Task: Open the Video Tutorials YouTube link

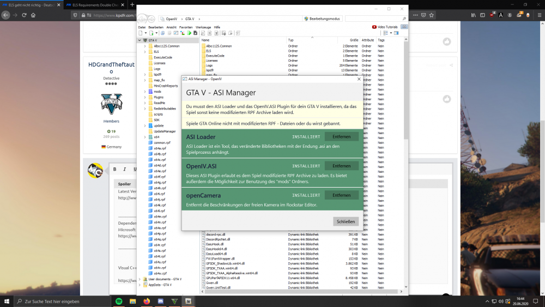Action: pyautogui.click(x=385, y=27)
